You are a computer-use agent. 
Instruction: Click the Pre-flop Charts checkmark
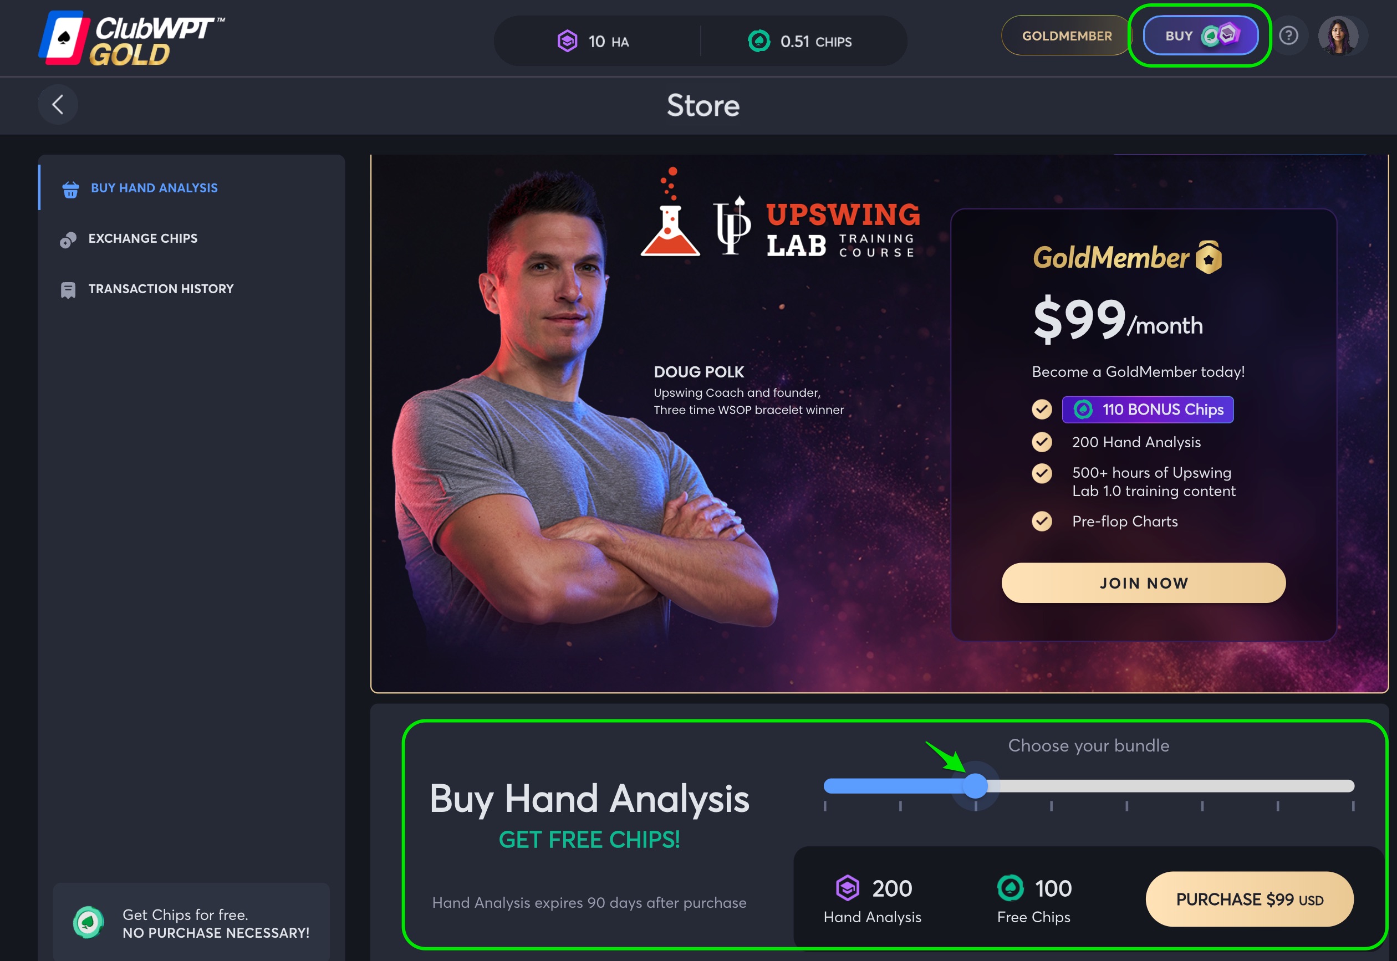(1042, 521)
